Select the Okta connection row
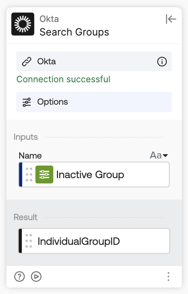The height and width of the screenshot is (294, 188). click(x=94, y=62)
